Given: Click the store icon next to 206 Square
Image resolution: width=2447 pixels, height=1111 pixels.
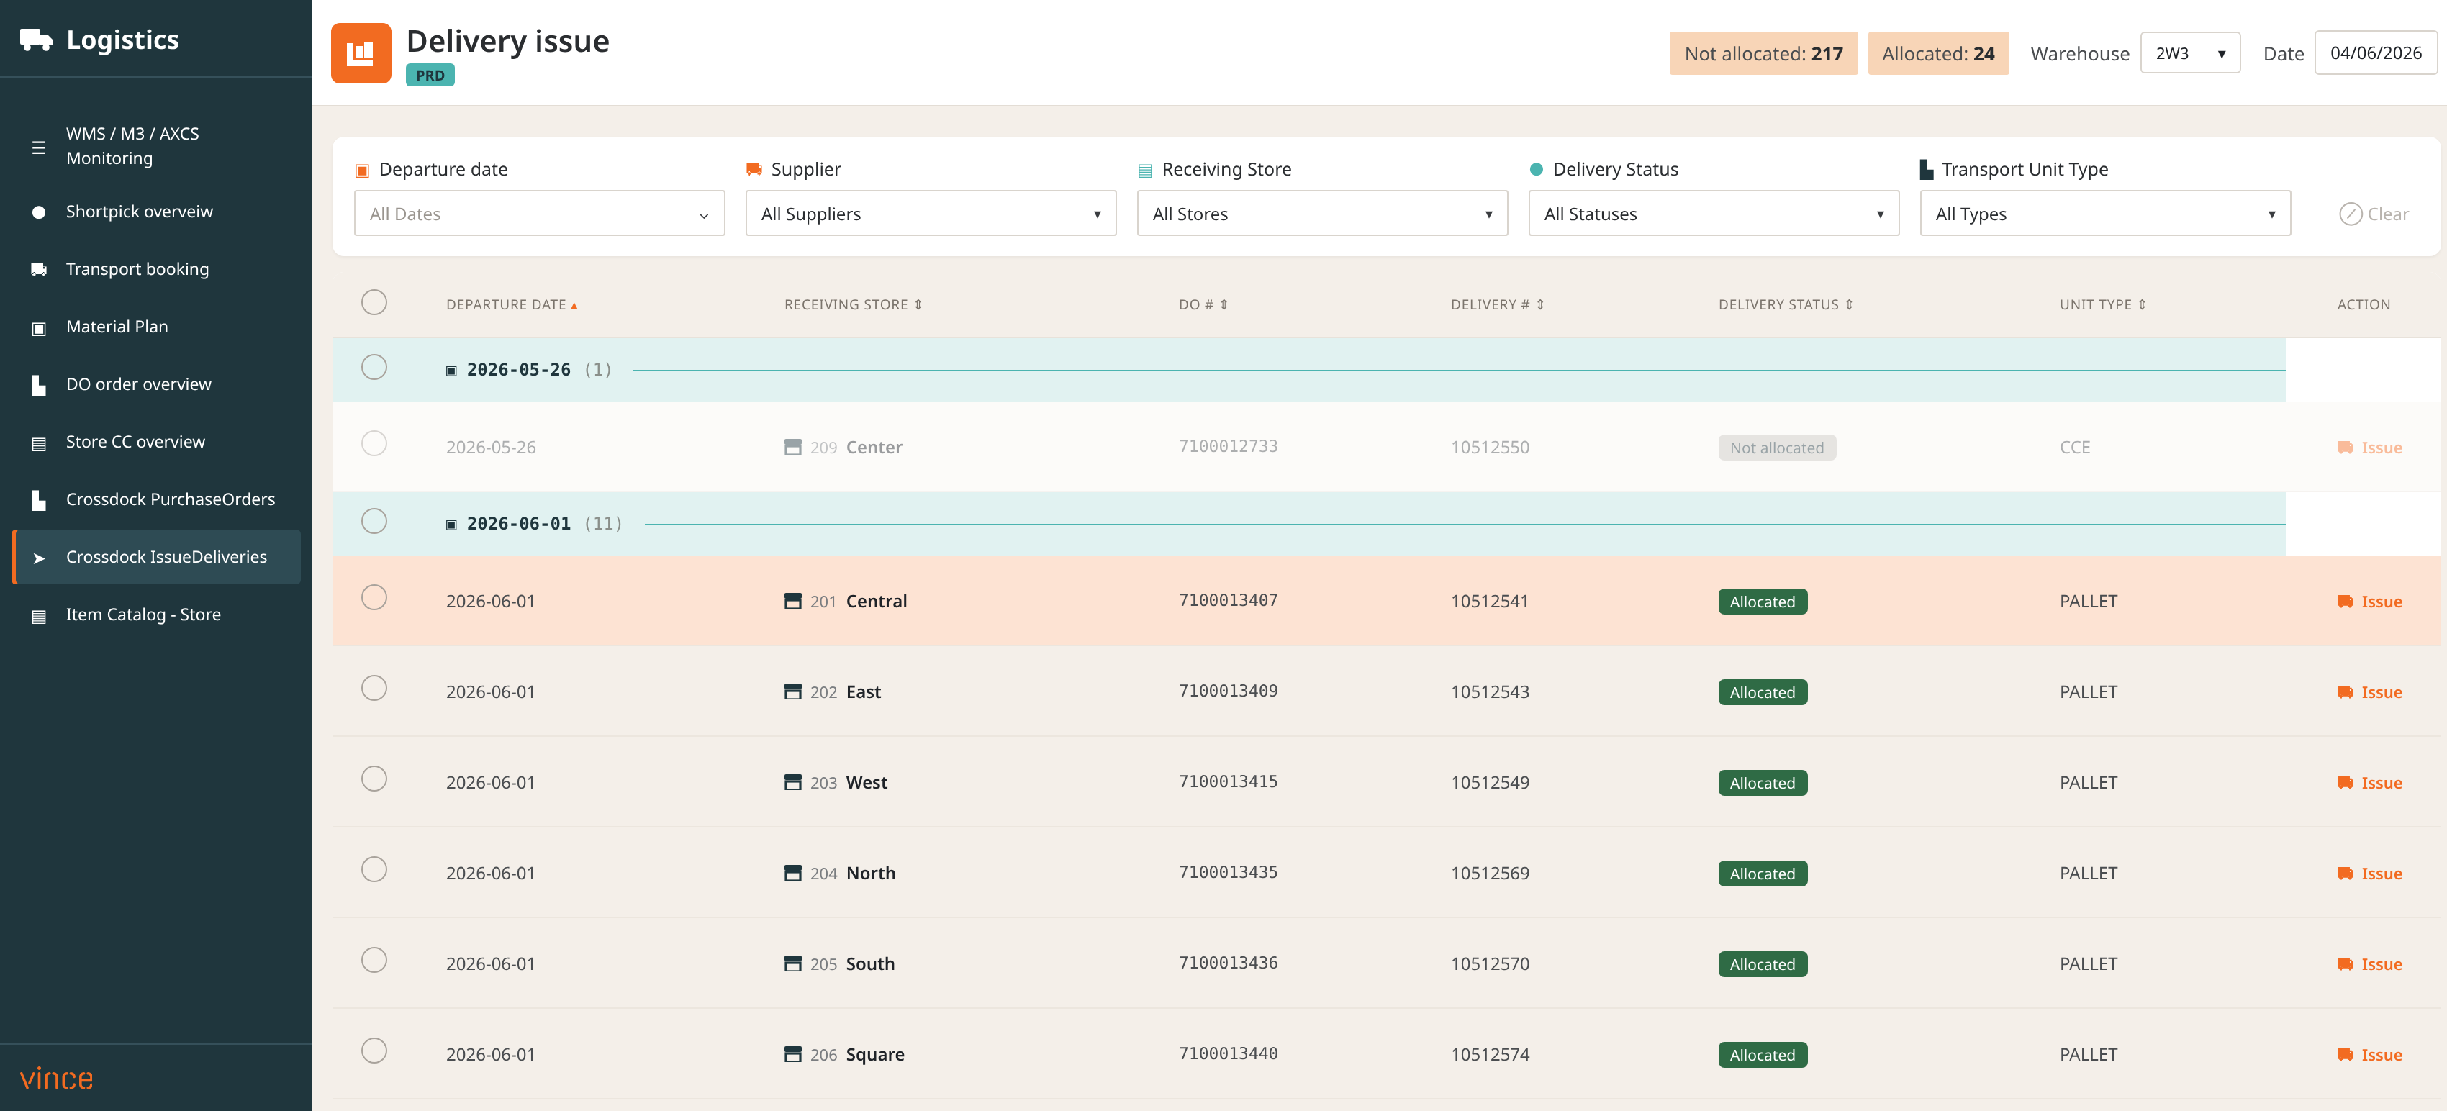Looking at the screenshot, I should coord(793,1054).
